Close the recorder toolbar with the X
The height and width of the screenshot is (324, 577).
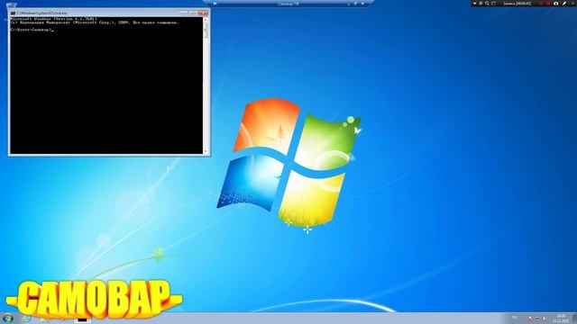pos(573,4)
